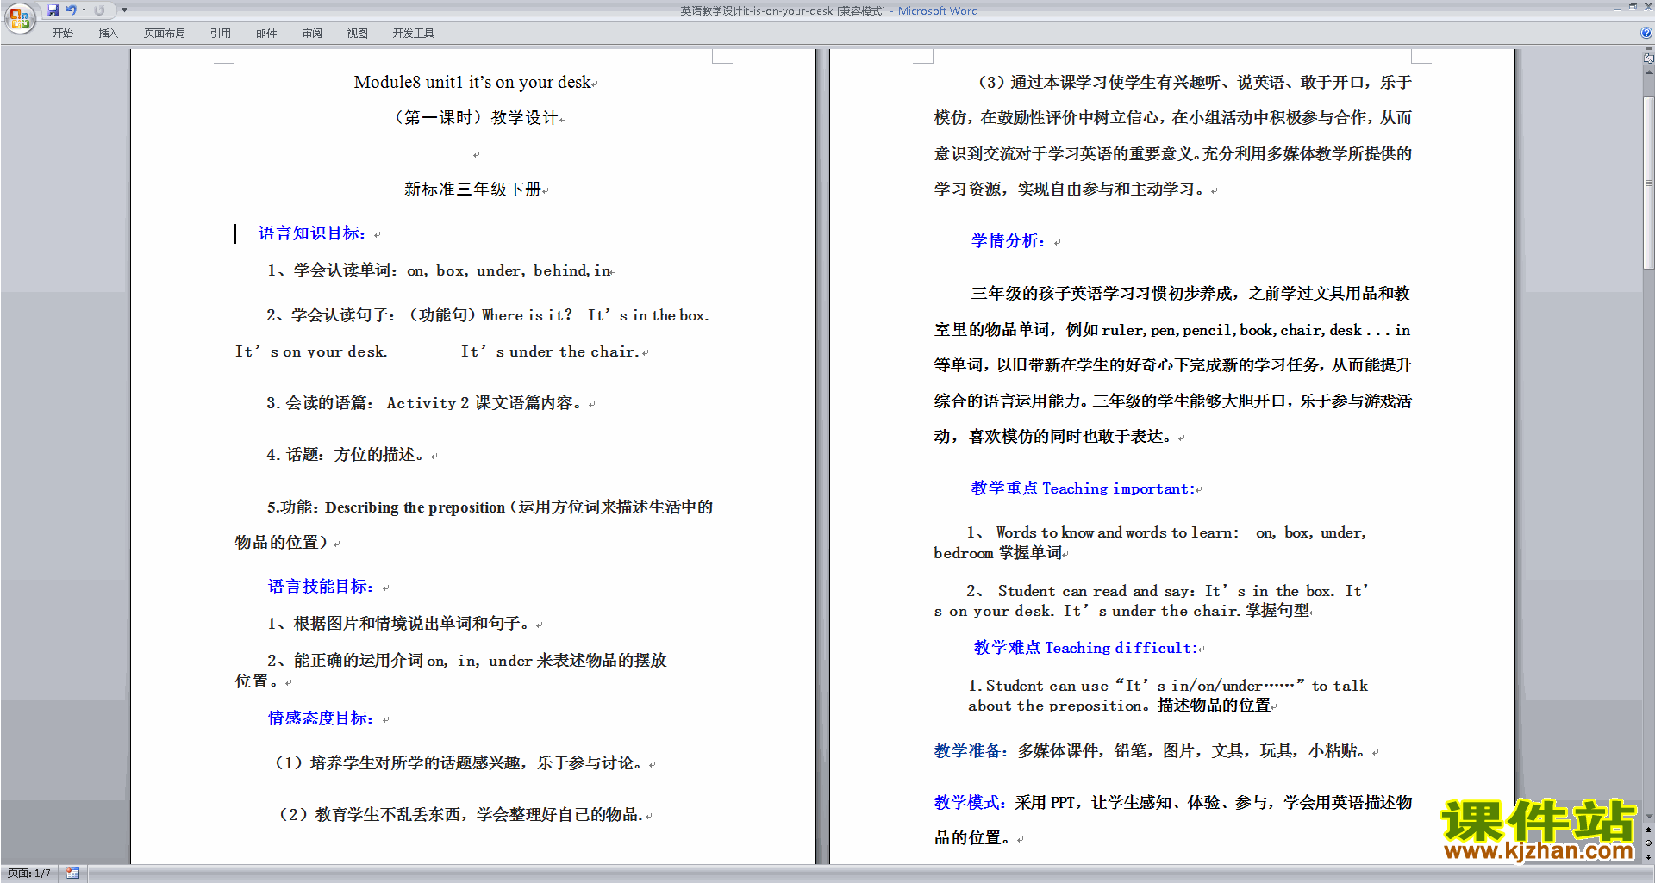Screen dimensions: 1655x883
Task: Switch to the 页面布局 tab
Action: [165, 34]
